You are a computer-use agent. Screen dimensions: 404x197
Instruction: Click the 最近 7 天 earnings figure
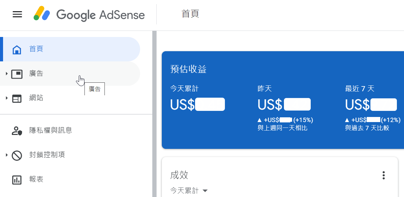371,104
